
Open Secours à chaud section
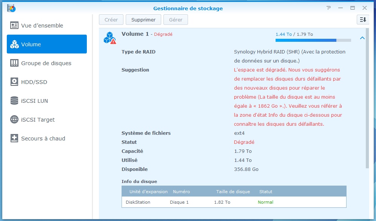click(x=47, y=138)
